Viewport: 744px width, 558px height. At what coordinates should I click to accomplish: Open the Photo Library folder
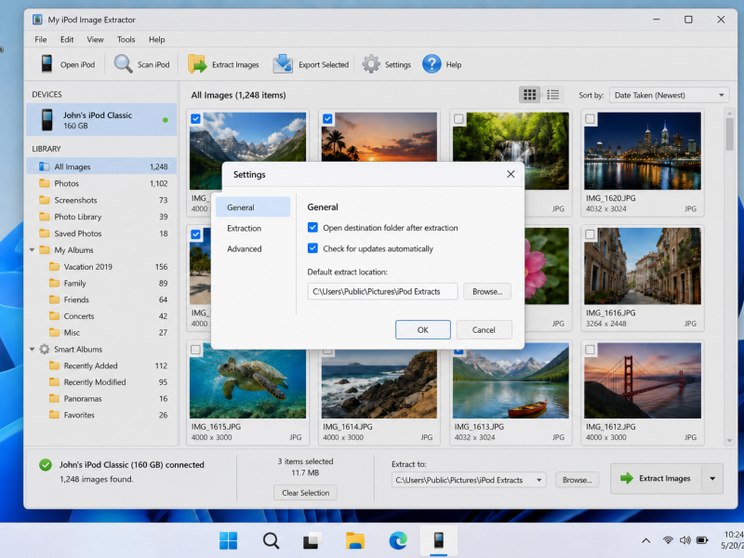tap(101, 217)
